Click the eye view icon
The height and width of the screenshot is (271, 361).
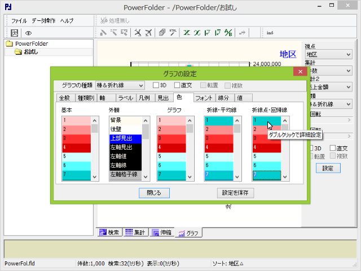click(x=28, y=33)
